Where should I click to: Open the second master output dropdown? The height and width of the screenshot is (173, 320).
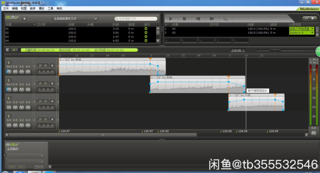click(x=25, y=162)
